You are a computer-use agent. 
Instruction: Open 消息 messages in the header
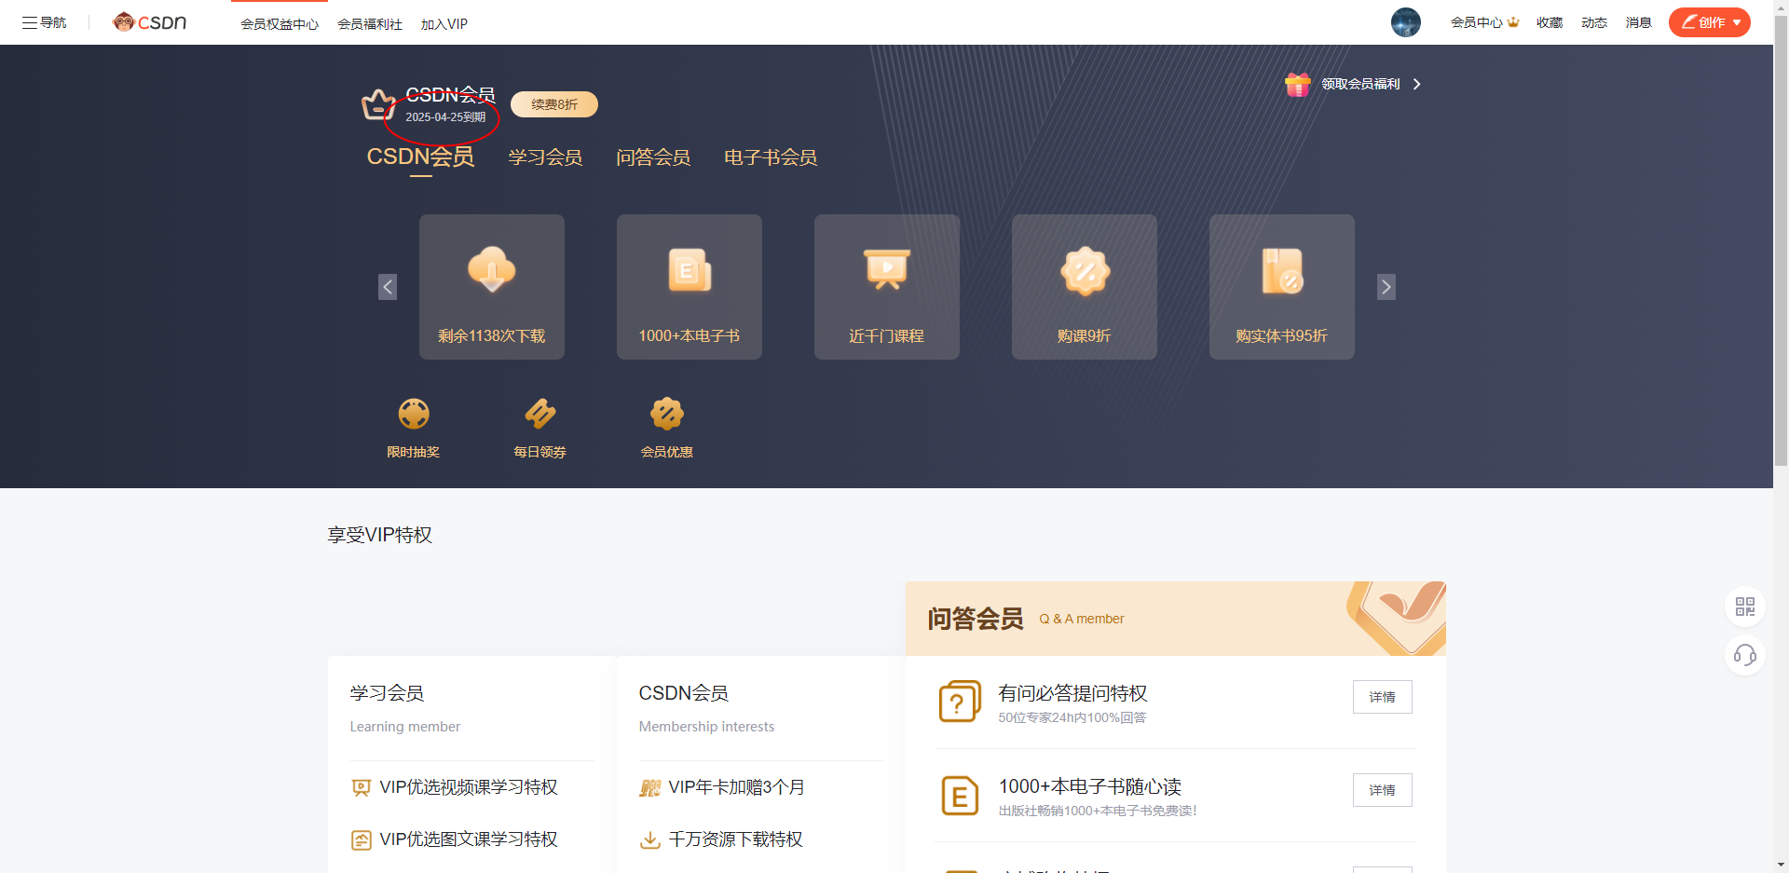coord(1639,22)
